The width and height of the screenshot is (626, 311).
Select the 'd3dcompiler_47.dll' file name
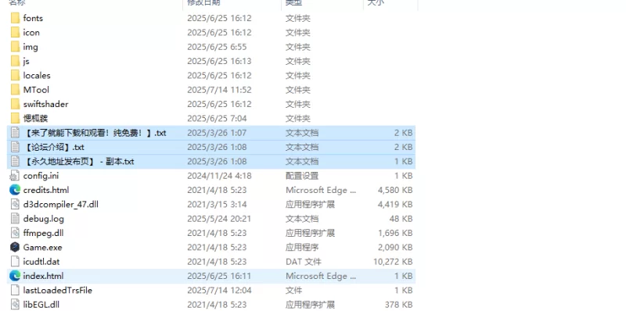coord(61,205)
